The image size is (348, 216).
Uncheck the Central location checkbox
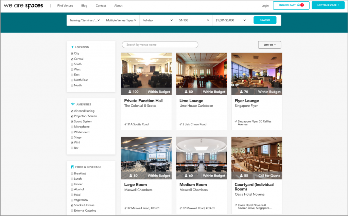pyautogui.click(x=72, y=59)
